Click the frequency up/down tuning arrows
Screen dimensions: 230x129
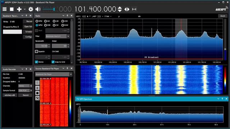[x=120, y=9]
